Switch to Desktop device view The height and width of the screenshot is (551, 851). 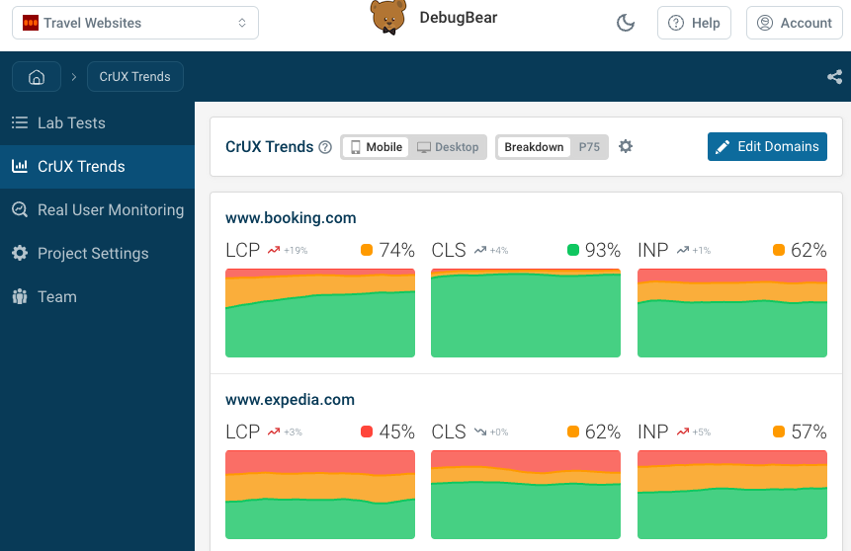448,147
